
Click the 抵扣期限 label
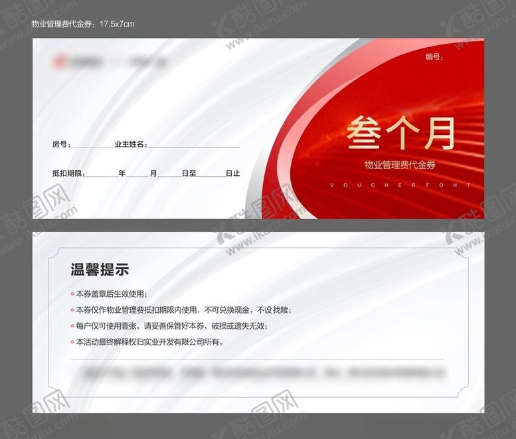68,174
